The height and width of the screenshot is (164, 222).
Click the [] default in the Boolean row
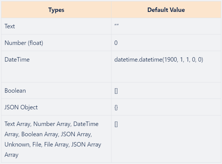pyautogui.click(x=116, y=91)
